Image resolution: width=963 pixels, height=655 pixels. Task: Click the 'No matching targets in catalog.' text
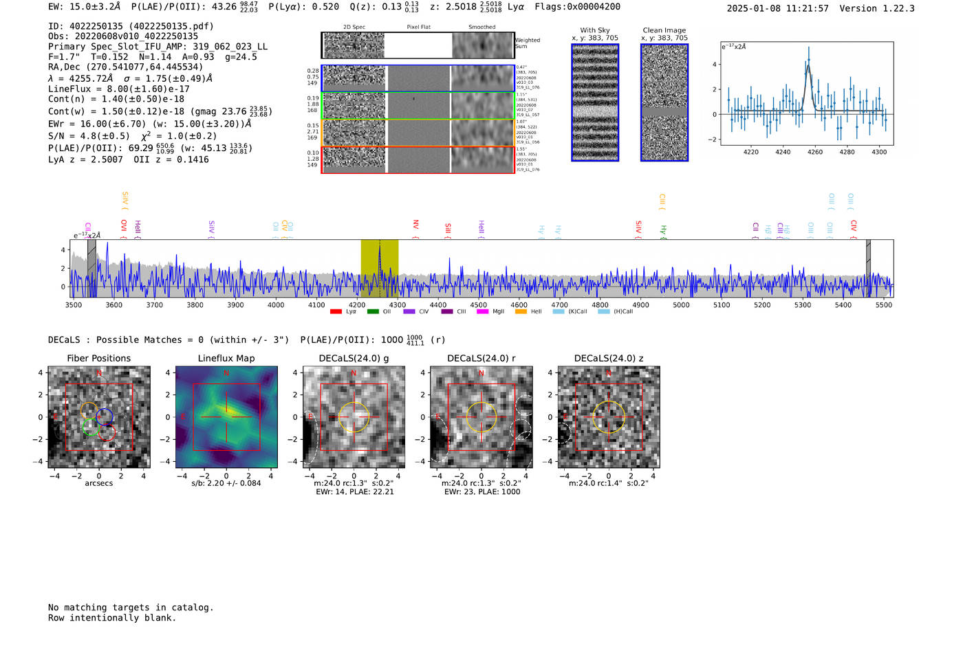[131, 608]
